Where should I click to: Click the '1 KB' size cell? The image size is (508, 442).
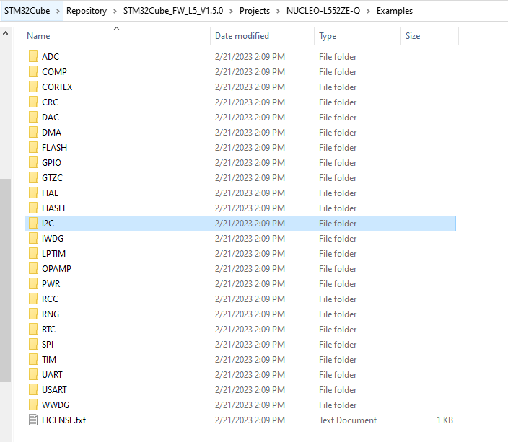[444, 420]
